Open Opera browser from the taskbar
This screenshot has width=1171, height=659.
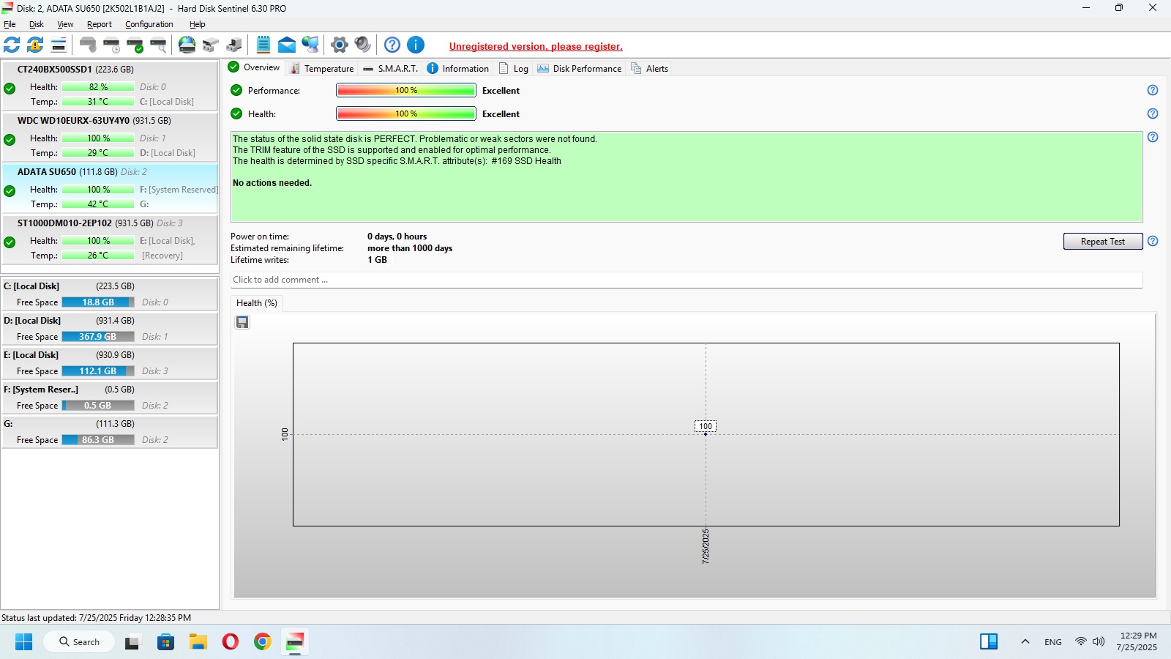pos(231,642)
